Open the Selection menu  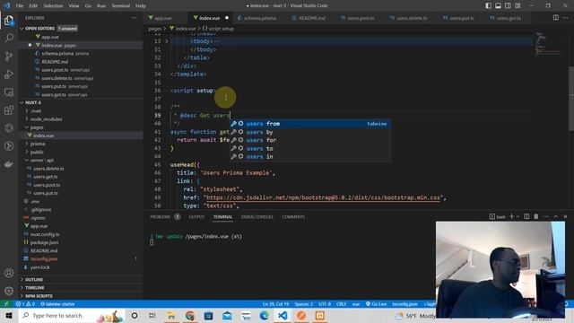click(x=53, y=5)
